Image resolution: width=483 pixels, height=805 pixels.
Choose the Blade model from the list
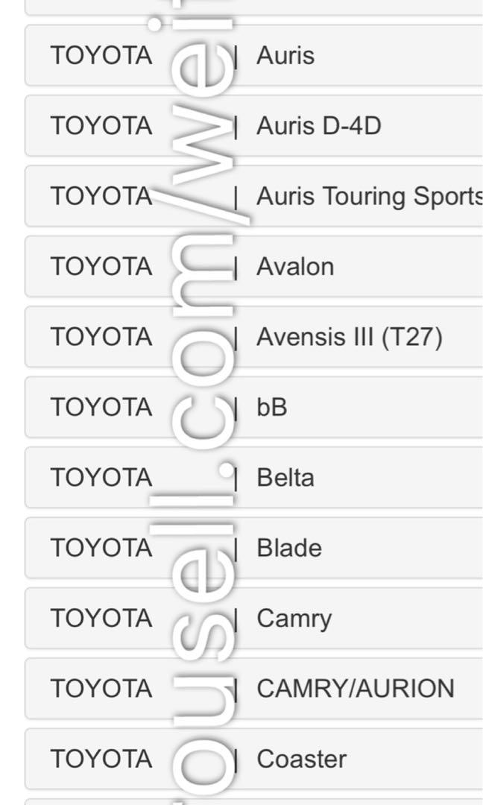289,549
